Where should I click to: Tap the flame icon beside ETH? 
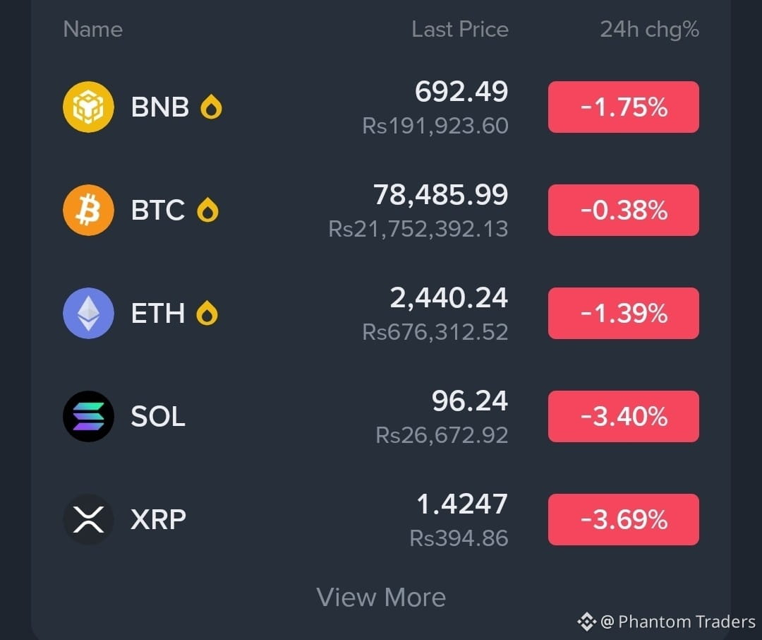[207, 313]
